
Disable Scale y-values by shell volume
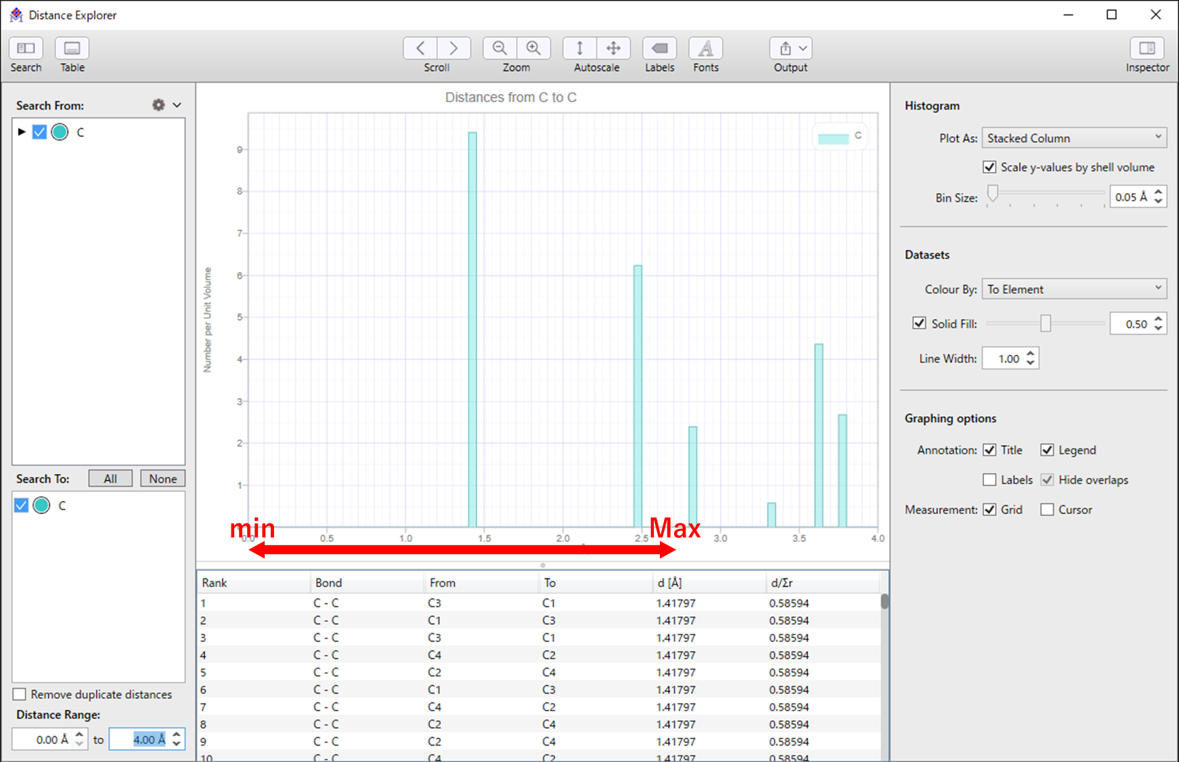989,167
